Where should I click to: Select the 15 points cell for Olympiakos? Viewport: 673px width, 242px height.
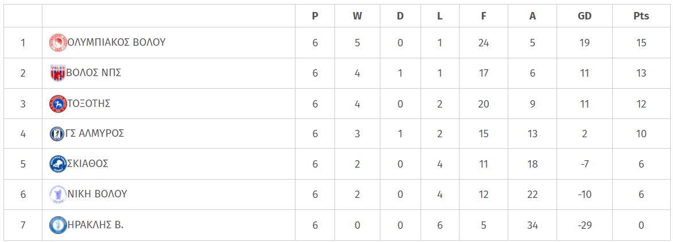coord(641,43)
